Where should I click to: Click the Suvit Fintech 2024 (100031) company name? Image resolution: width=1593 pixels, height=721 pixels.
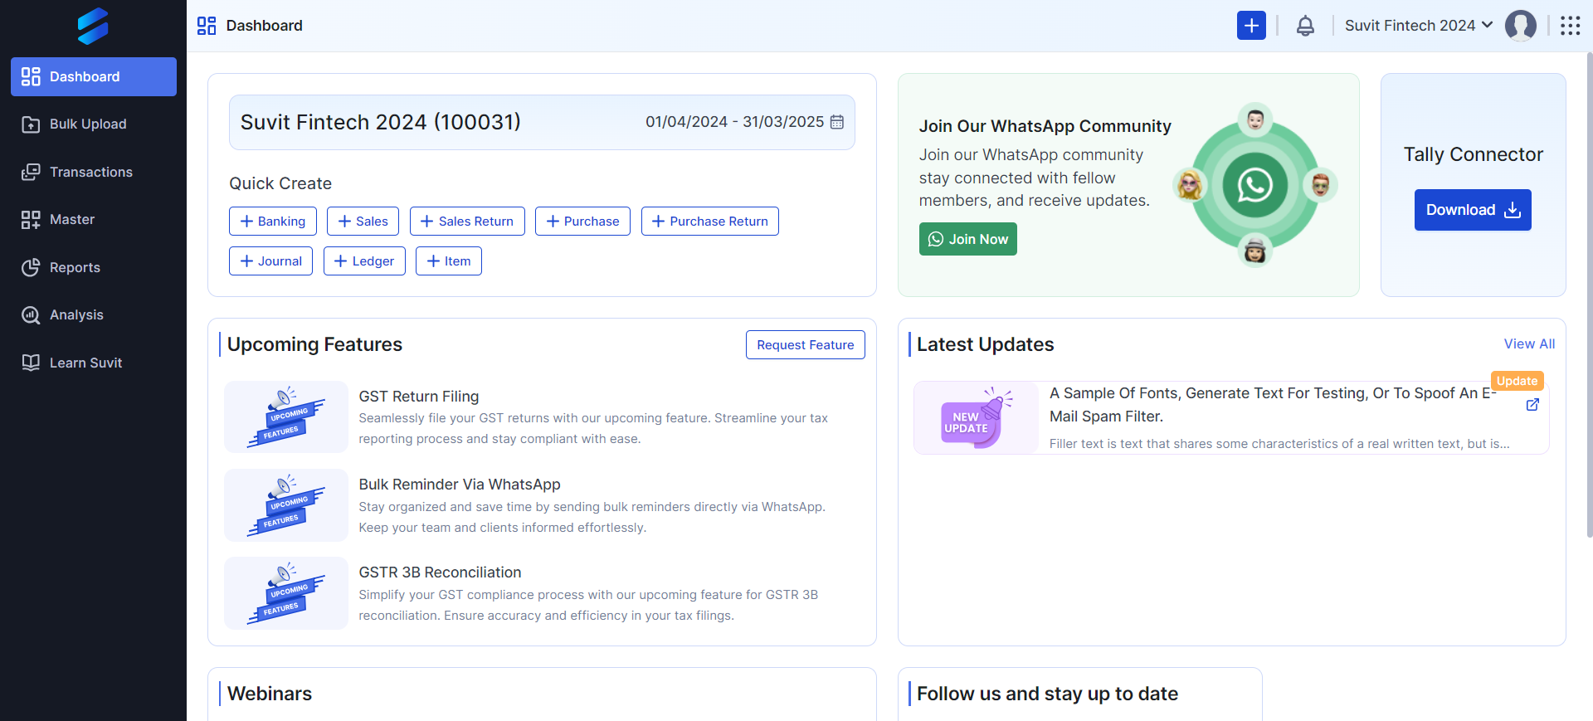point(381,122)
